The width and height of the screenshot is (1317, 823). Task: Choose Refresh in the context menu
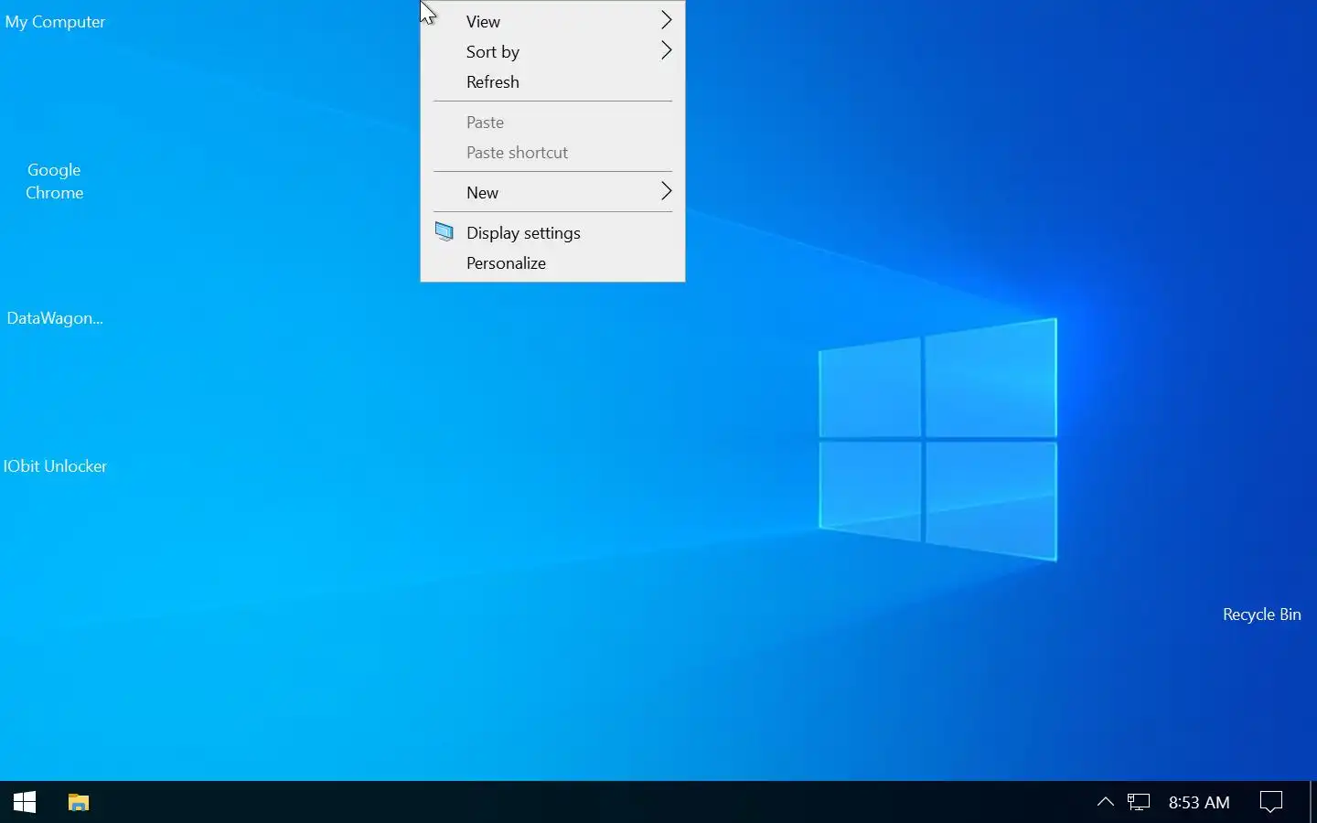pos(552,81)
